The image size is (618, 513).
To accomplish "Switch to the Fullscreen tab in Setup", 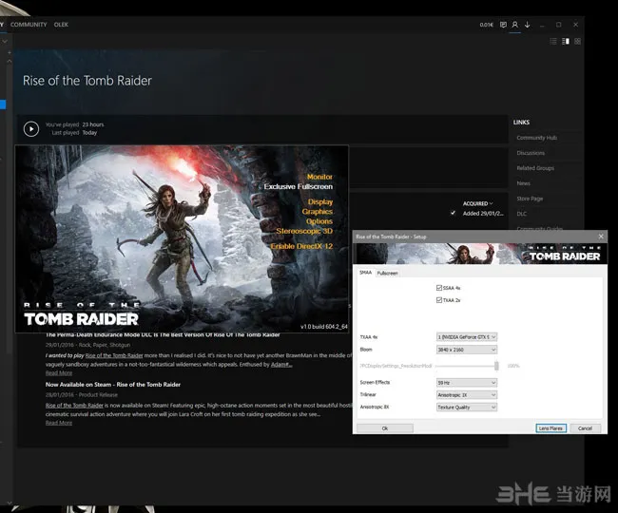I will tap(387, 274).
